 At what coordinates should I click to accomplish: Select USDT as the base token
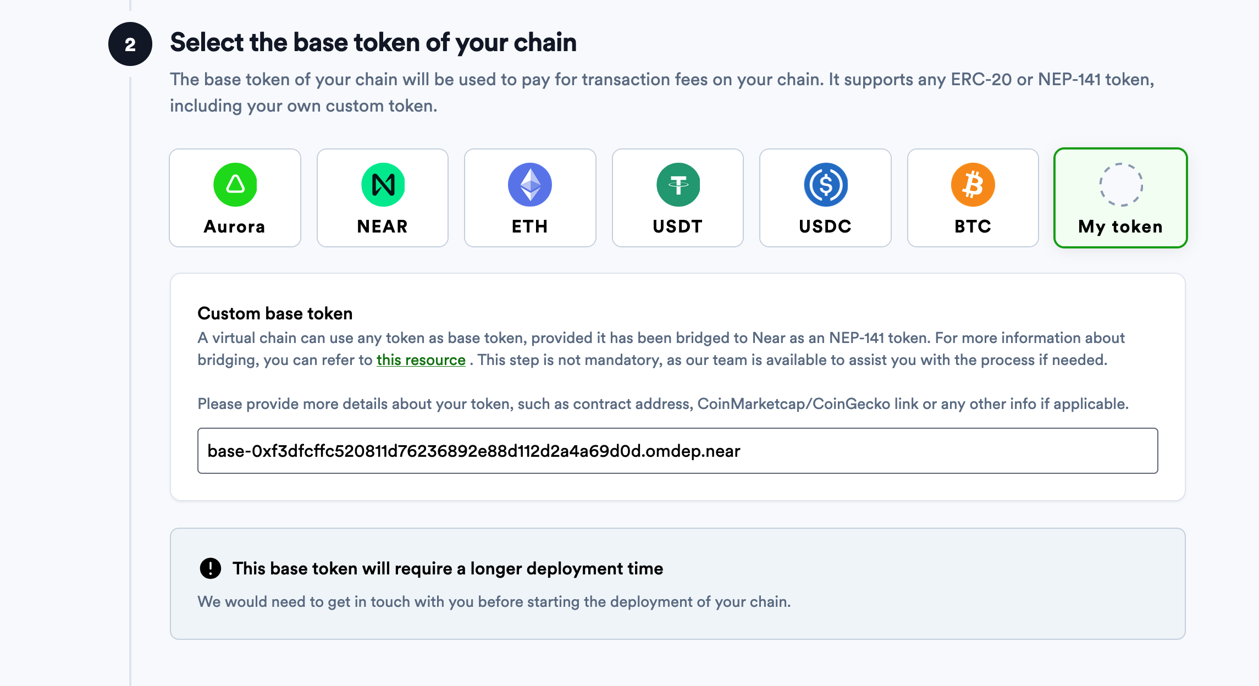click(x=677, y=198)
